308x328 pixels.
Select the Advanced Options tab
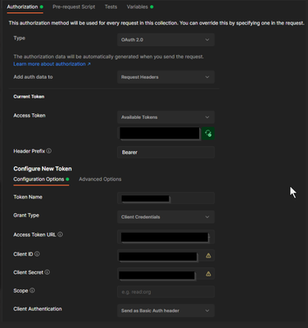100,180
